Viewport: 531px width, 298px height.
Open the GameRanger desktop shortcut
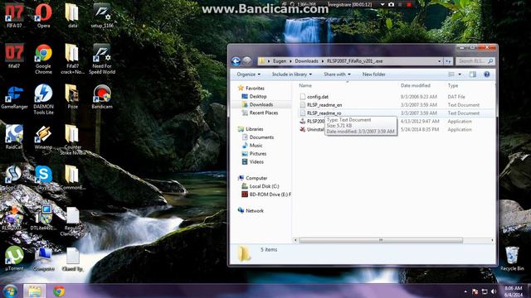pyautogui.click(x=14, y=98)
